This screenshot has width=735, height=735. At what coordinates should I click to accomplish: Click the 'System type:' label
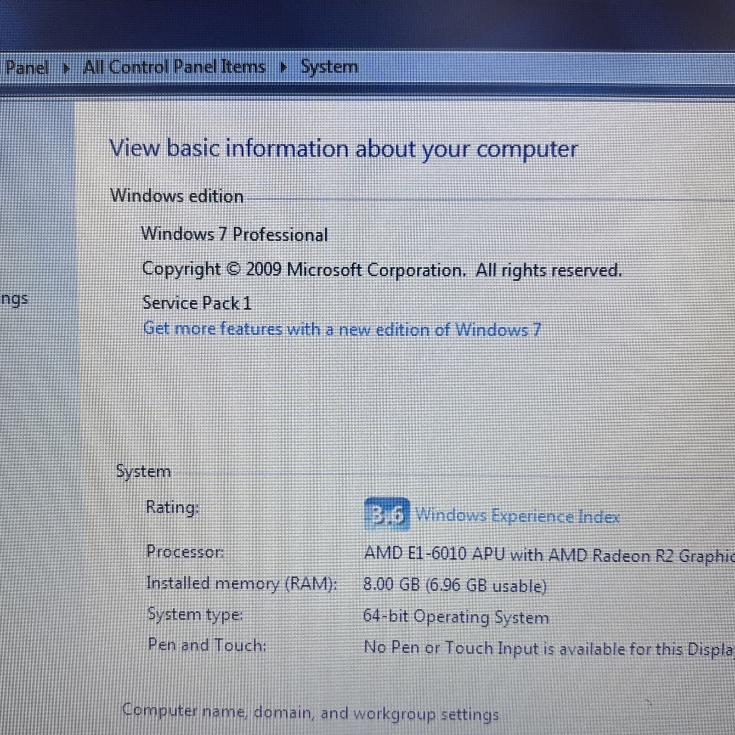click(x=195, y=614)
